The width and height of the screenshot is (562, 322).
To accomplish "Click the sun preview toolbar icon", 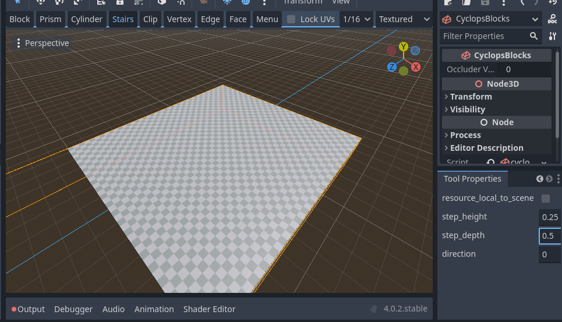I will coord(227,2).
